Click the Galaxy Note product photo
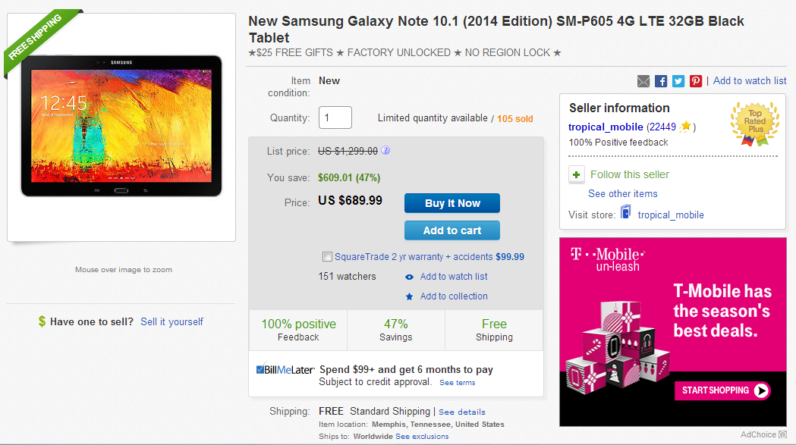The image size is (796, 445). (x=121, y=130)
